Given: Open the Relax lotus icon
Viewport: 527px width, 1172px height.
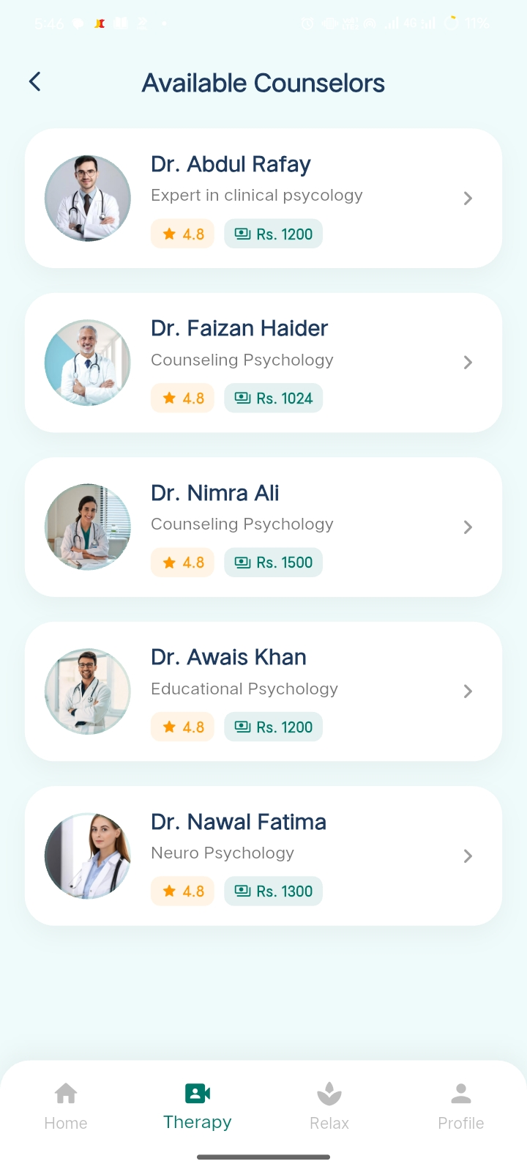Looking at the screenshot, I should pos(329,1094).
